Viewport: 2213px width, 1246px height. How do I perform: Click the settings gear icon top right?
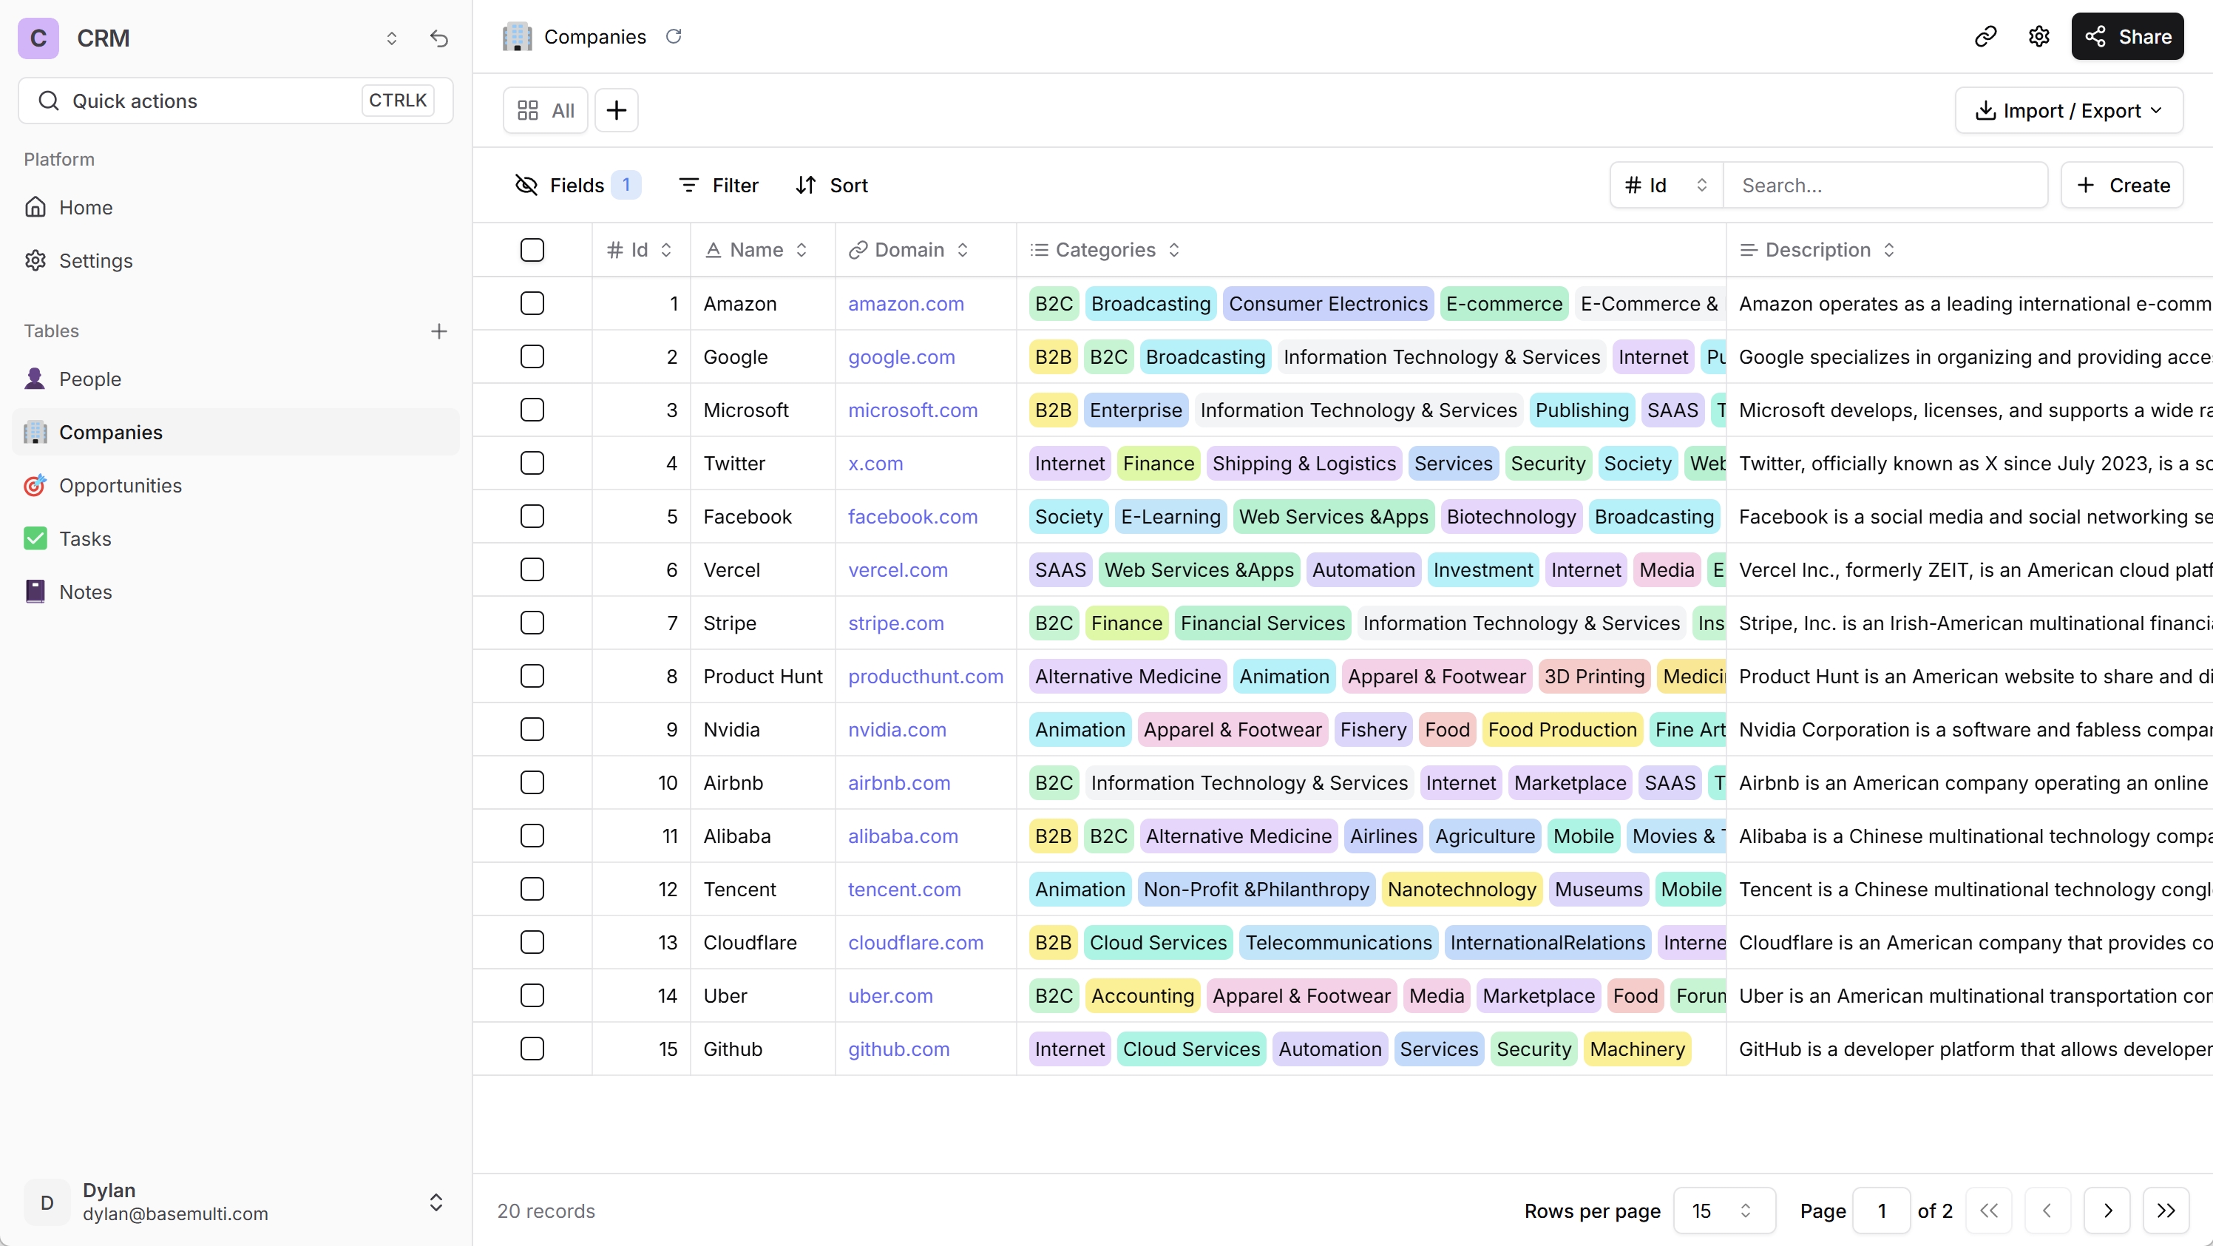[2040, 36]
